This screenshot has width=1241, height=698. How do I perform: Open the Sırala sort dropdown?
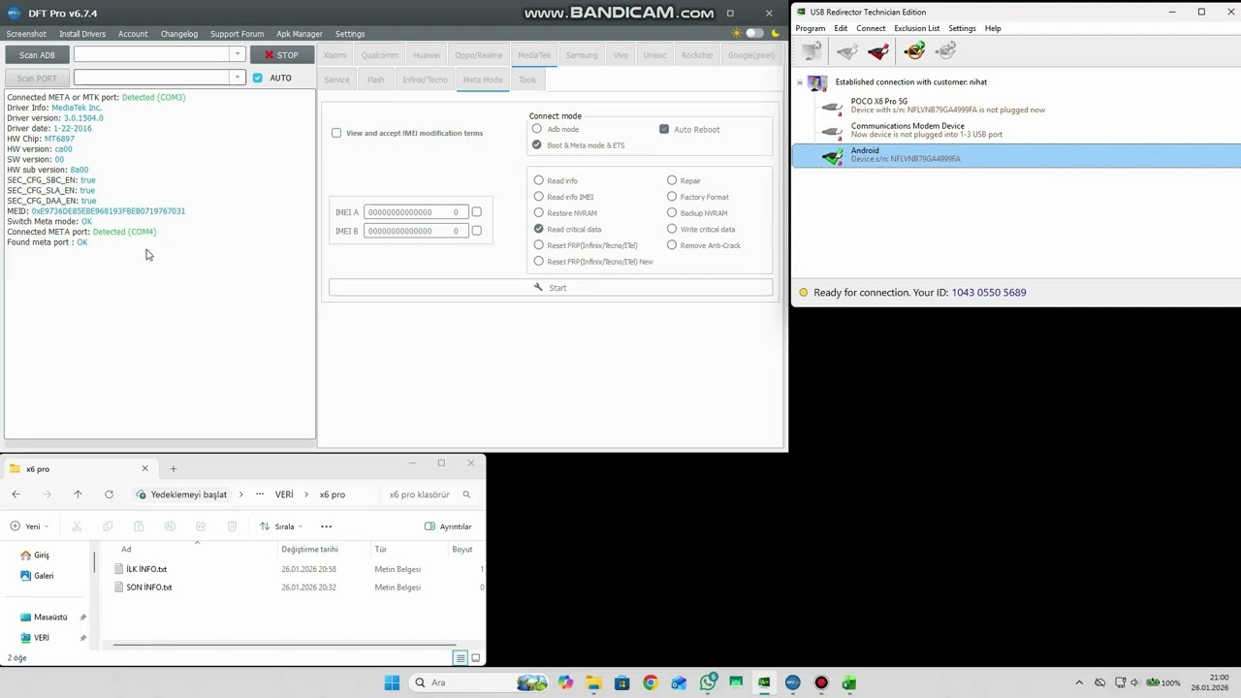click(x=281, y=526)
